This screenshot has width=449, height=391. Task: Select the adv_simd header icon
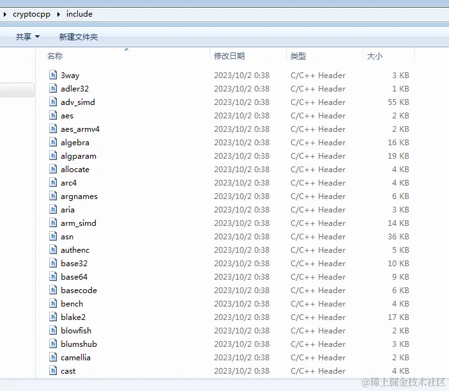(x=53, y=102)
